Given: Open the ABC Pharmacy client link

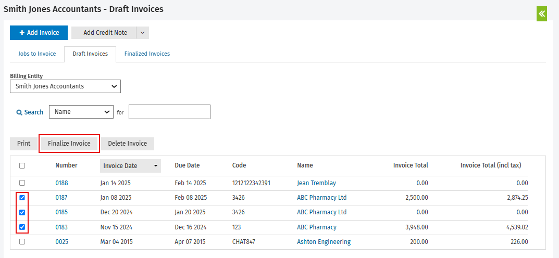Looking at the screenshot, I should click(317, 227).
